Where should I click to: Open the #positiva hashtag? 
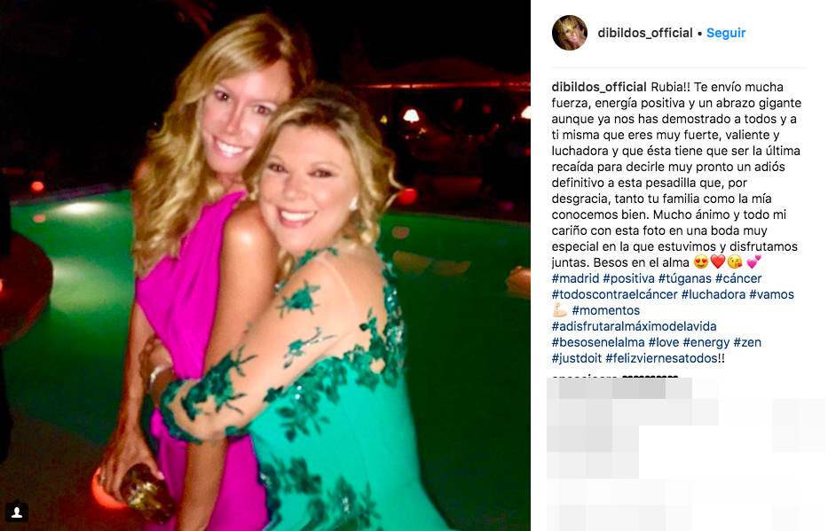coord(628,278)
